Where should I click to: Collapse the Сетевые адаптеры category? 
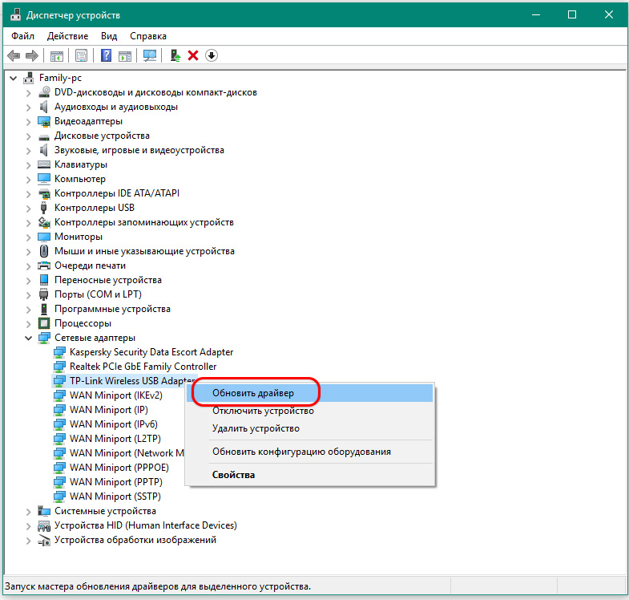(x=28, y=339)
